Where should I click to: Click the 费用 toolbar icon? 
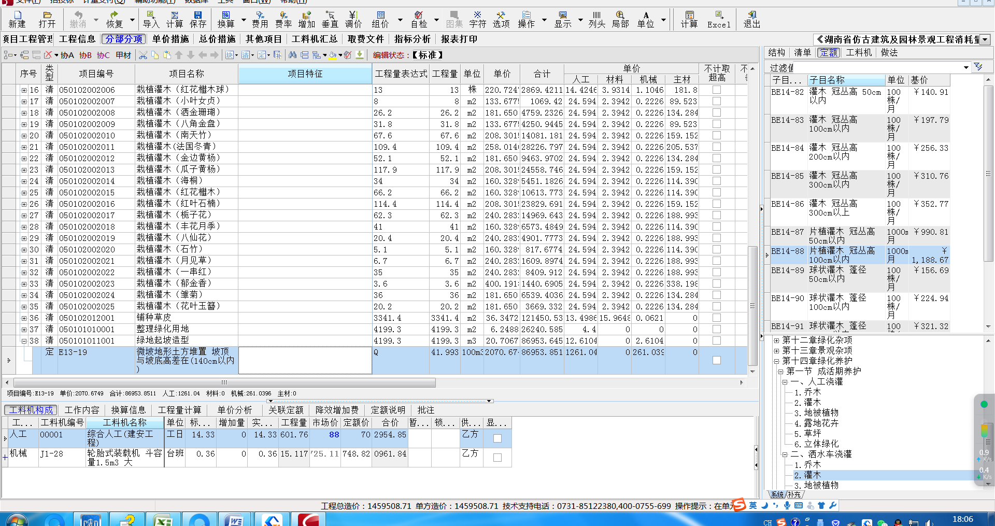tap(260, 19)
